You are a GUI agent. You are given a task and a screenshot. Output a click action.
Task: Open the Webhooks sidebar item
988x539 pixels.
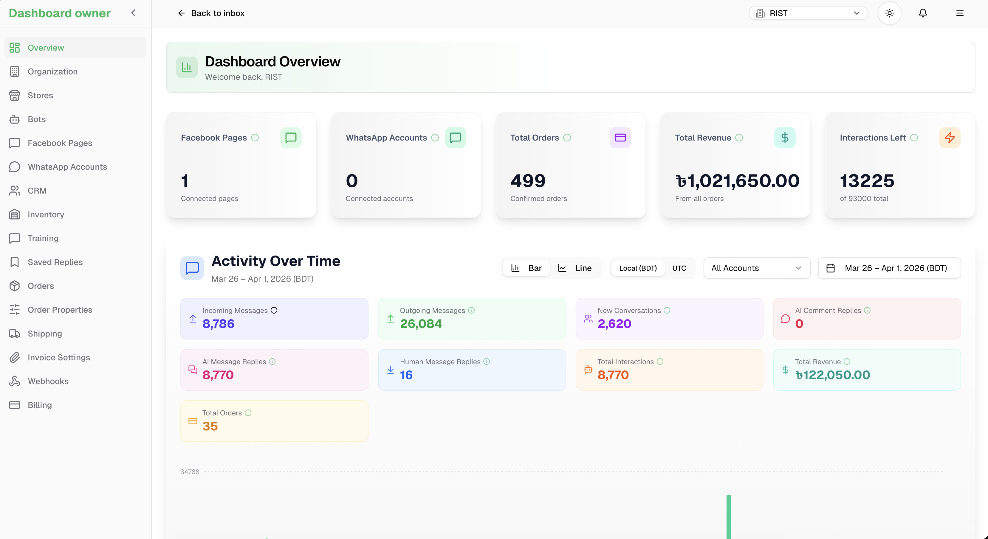(48, 381)
